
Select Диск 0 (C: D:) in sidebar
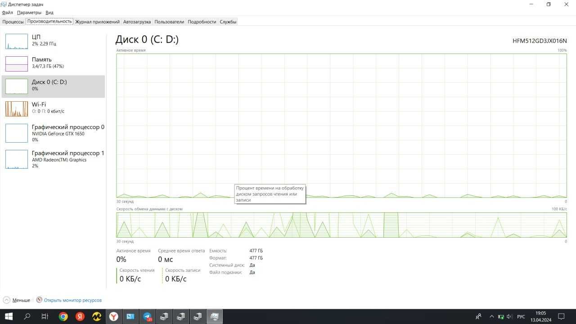tap(53, 86)
